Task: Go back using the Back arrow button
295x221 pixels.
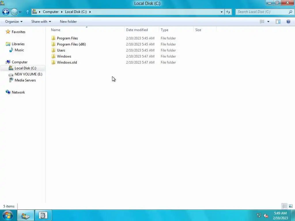Action: pos(6,12)
